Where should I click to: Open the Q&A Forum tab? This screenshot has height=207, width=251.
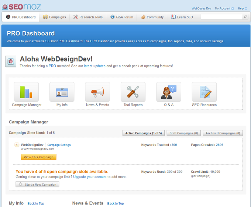coord(122,17)
